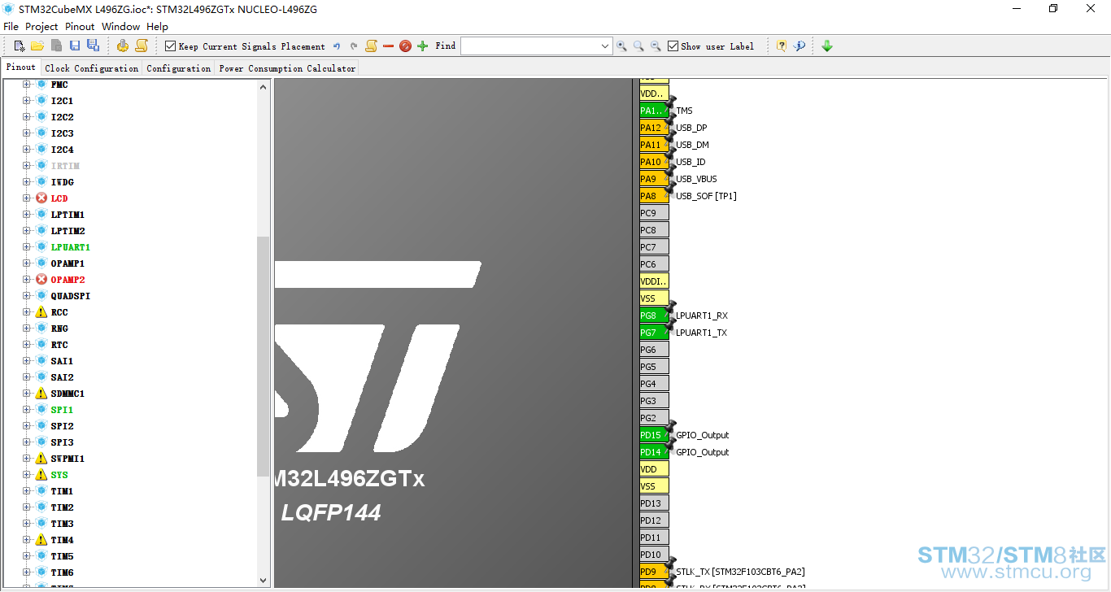The width and height of the screenshot is (1111, 592).
Task: Open the File menu
Action: click(x=11, y=27)
